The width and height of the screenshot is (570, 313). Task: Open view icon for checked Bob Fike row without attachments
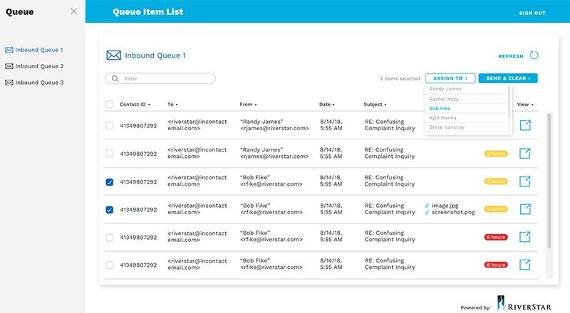pyautogui.click(x=525, y=181)
